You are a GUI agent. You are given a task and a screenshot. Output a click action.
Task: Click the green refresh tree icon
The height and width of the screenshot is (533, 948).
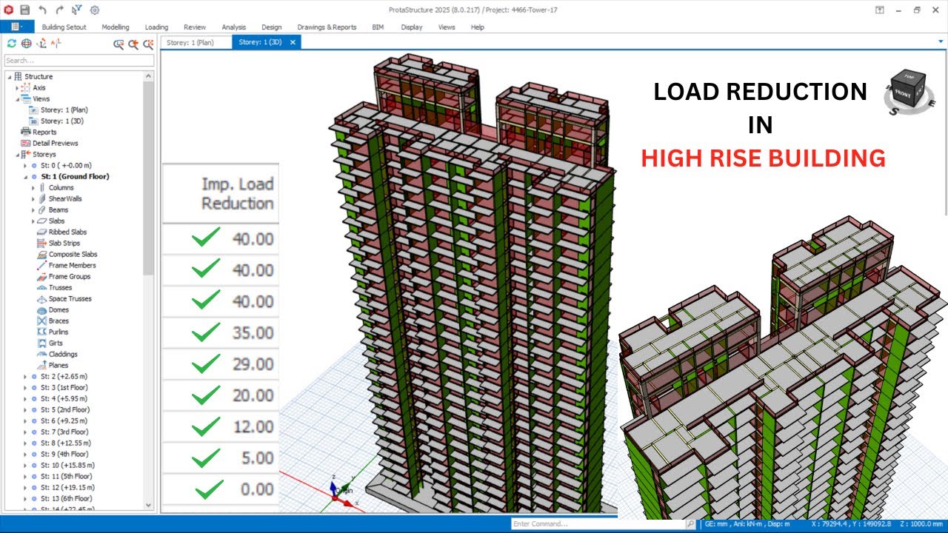coord(12,44)
